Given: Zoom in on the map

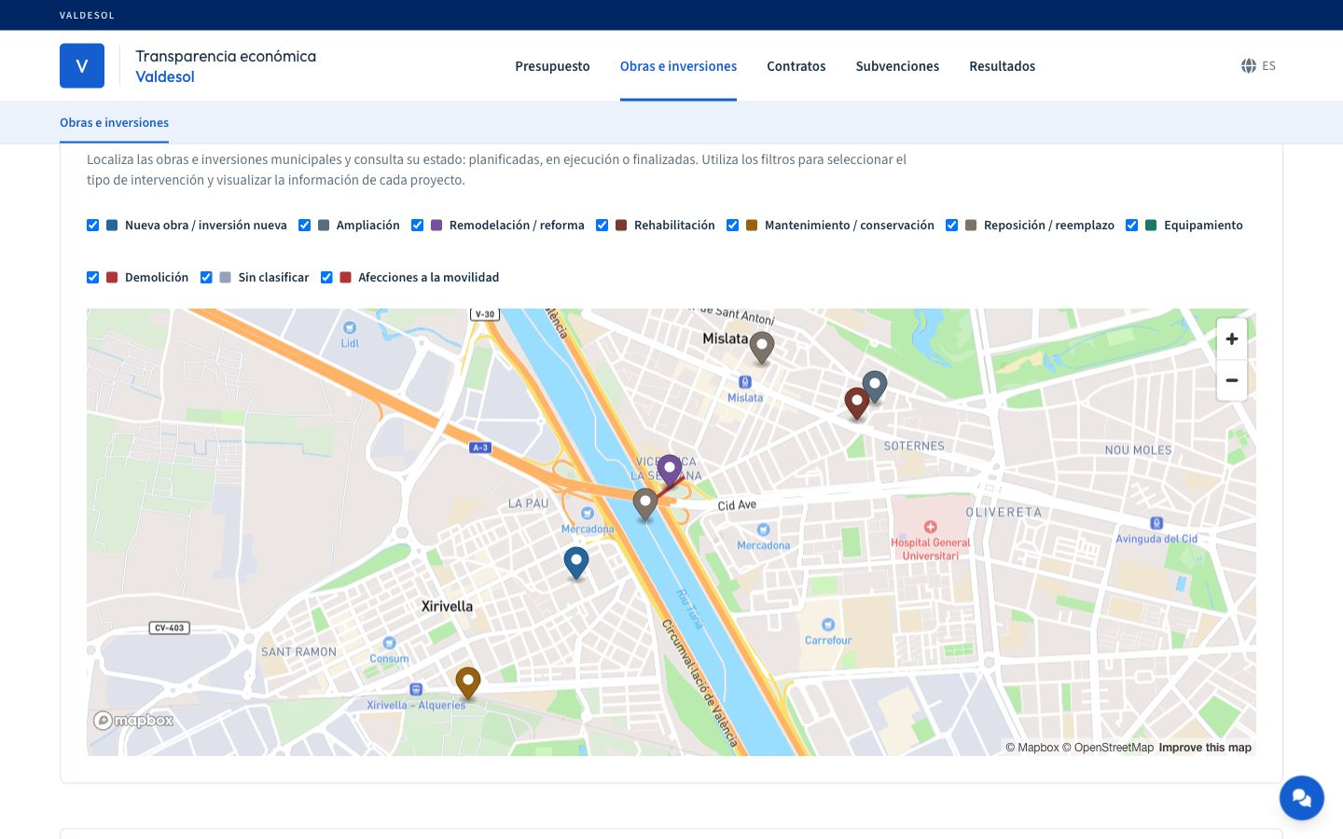Looking at the screenshot, I should pyautogui.click(x=1232, y=339).
